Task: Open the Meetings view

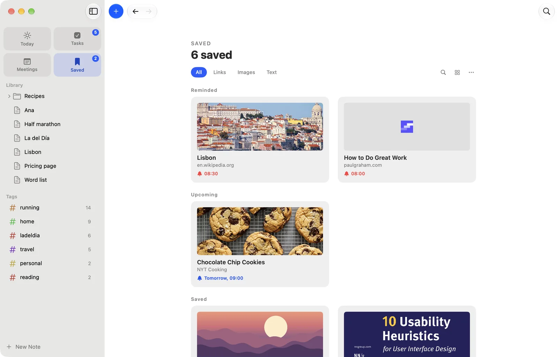Action: 27,65
